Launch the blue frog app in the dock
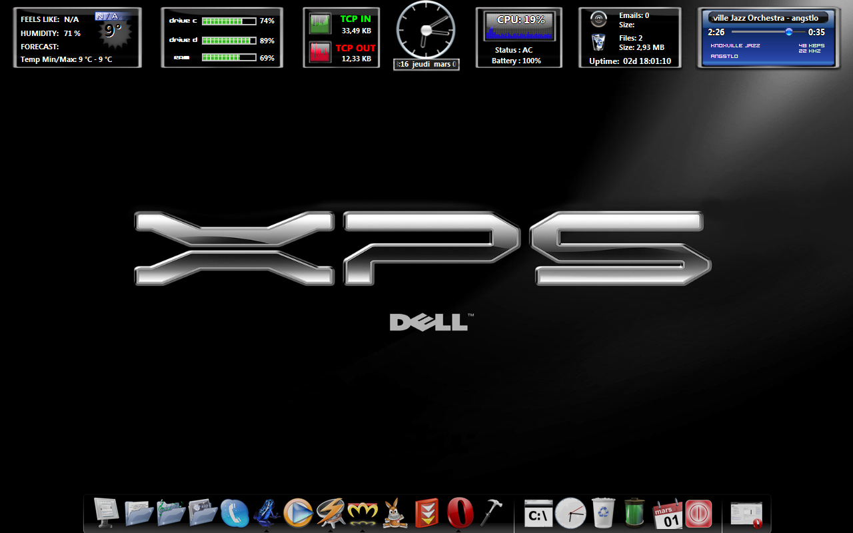This screenshot has height=533, width=853. click(267, 514)
